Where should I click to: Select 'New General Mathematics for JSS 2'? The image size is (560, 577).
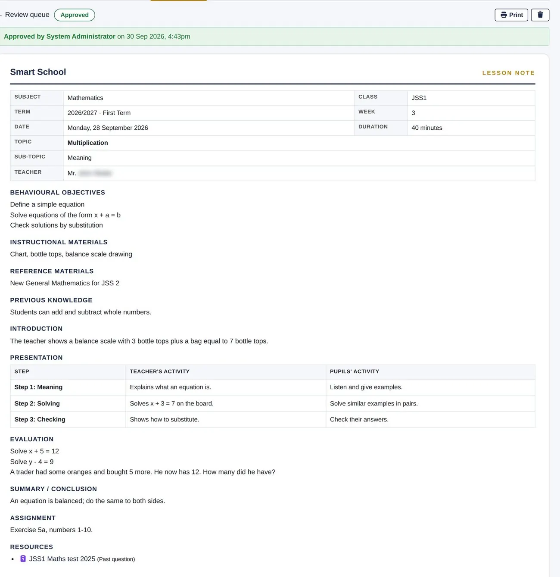point(65,283)
